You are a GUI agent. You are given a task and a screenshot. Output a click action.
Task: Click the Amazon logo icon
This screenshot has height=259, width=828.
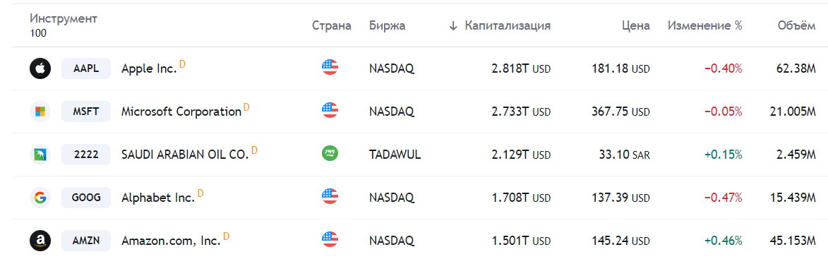pyautogui.click(x=40, y=241)
